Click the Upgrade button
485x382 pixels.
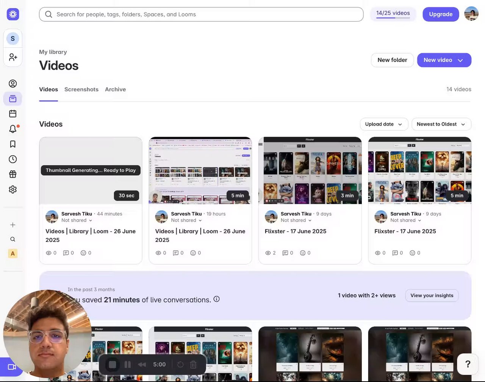441,14
